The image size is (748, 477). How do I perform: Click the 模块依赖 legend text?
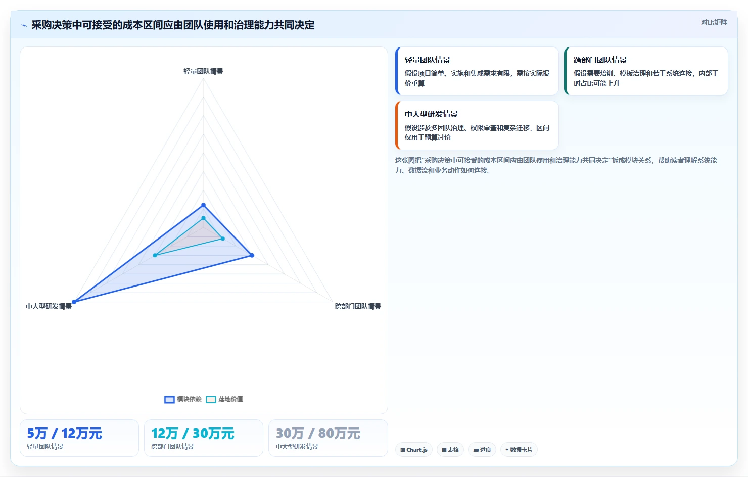point(189,399)
